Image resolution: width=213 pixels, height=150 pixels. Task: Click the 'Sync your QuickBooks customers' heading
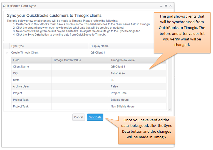pos(54,16)
